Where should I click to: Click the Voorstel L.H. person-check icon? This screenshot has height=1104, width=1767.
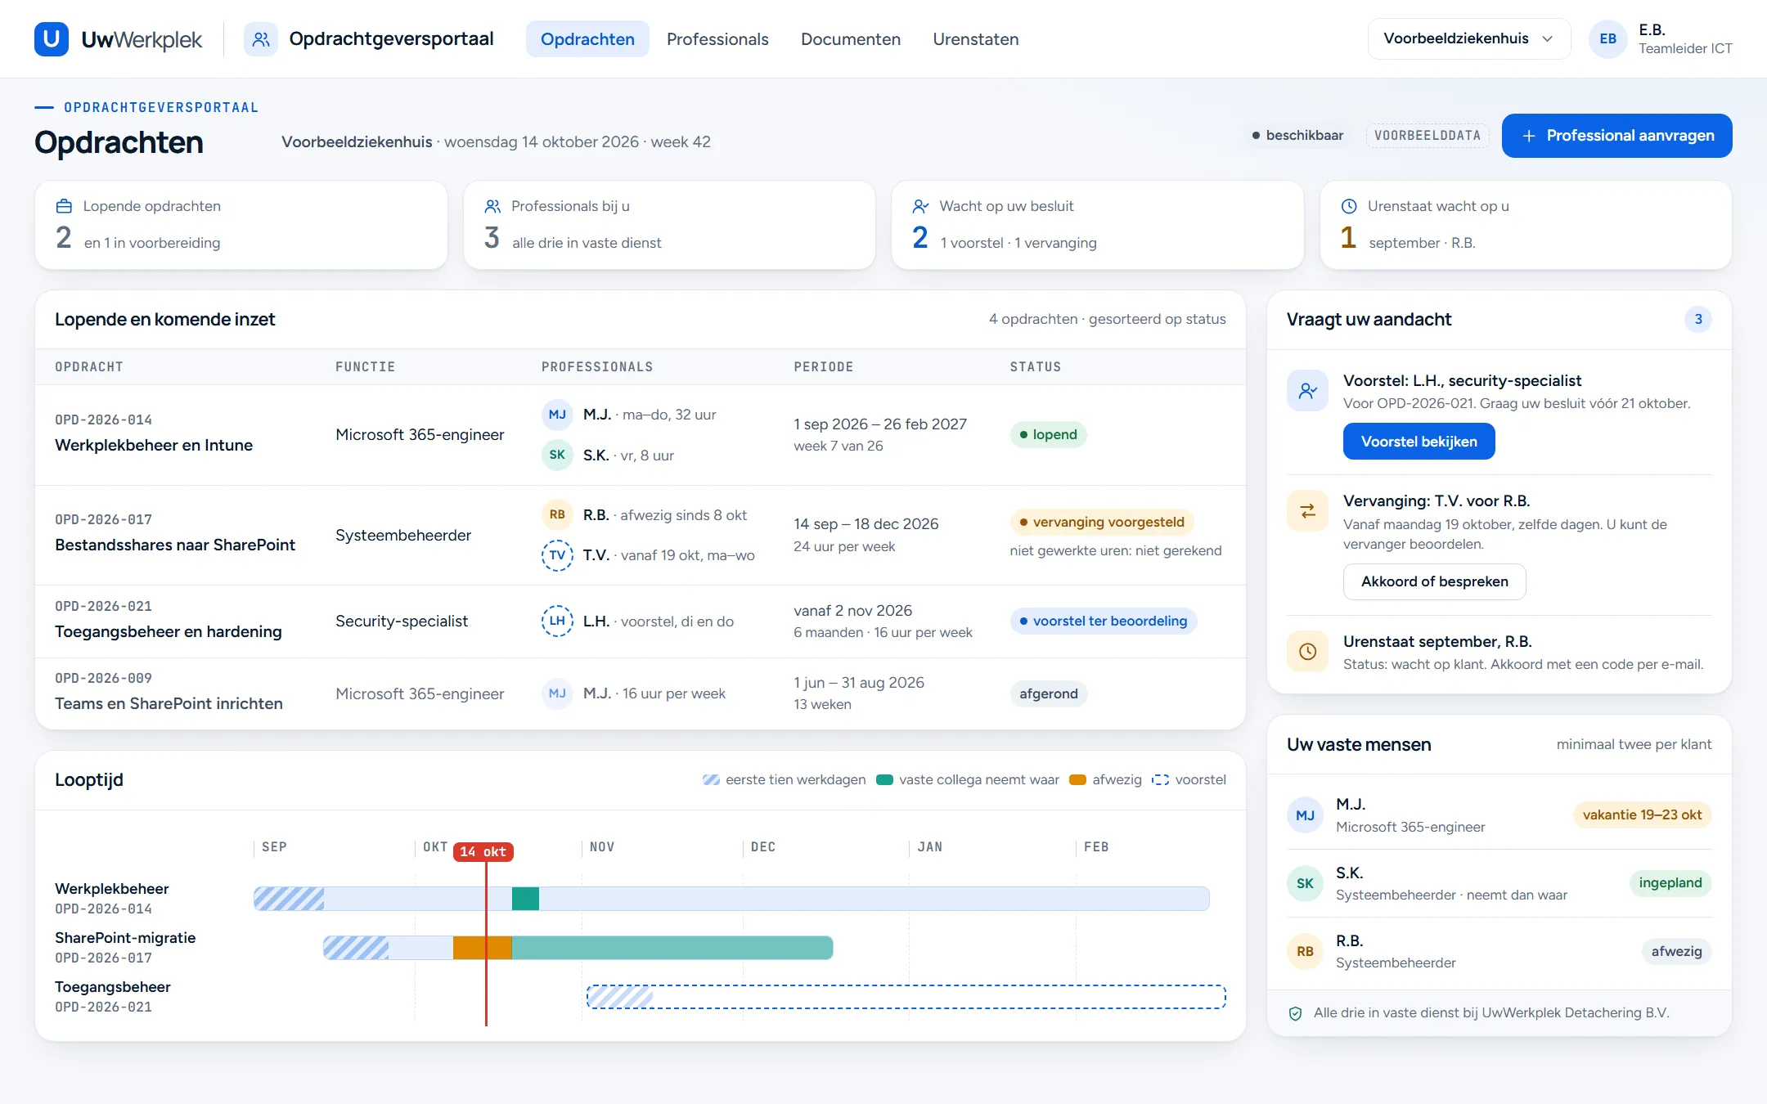pyautogui.click(x=1307, y=391)
